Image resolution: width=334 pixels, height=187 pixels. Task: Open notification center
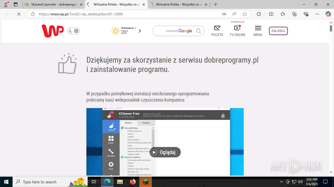326,182
